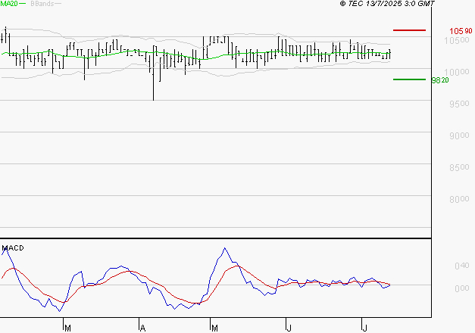Click the MACD 0.00 axis label
The image size is (475, 333).
coord(462,288)
